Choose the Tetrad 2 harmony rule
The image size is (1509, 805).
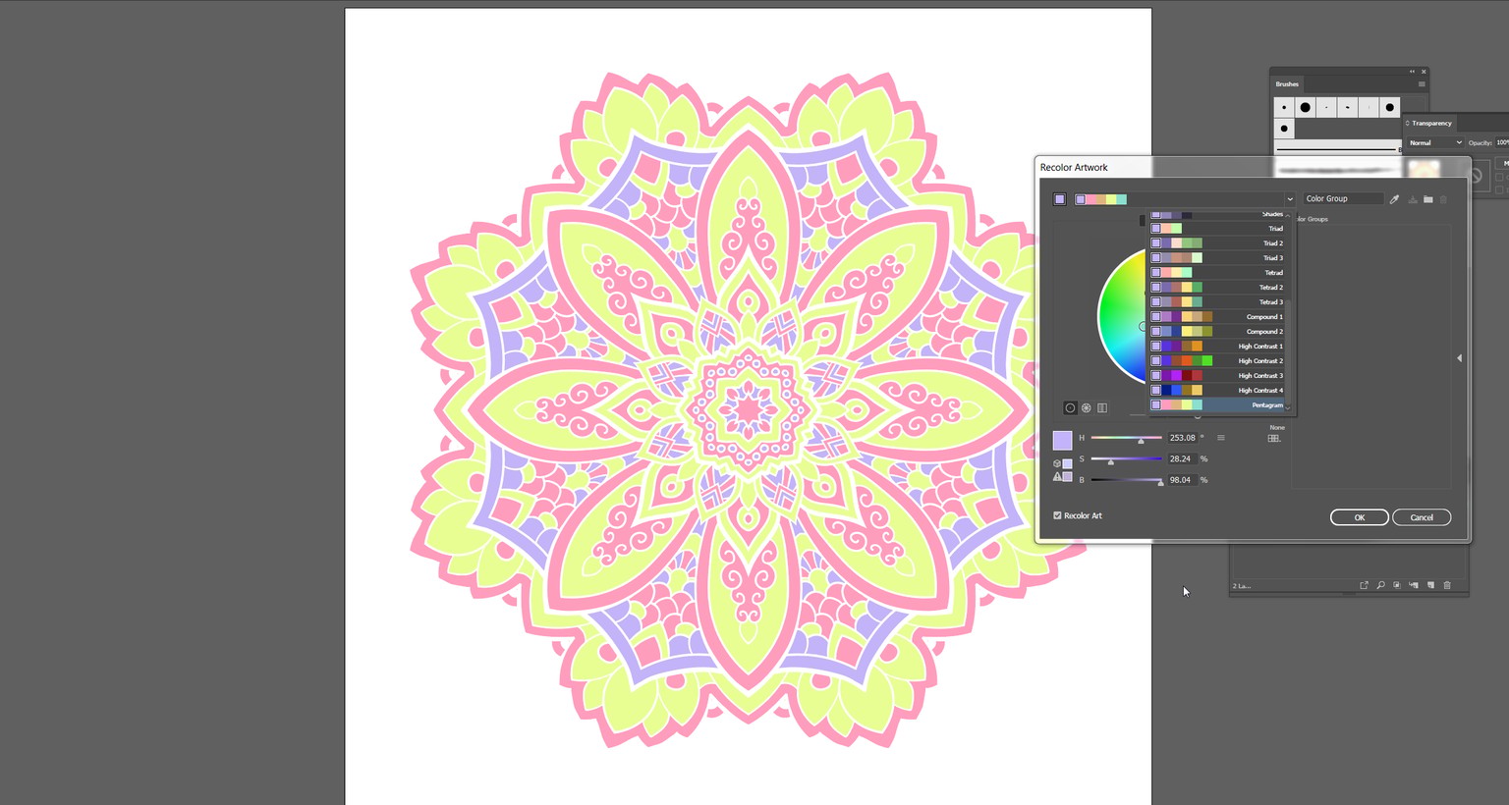[x=1218, y=288]
